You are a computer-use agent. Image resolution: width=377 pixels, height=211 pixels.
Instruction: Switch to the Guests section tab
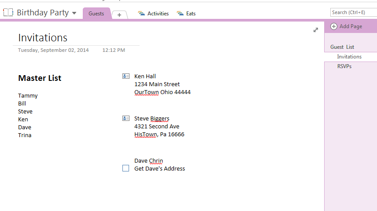pyautogui.click(x=96, y=14)
